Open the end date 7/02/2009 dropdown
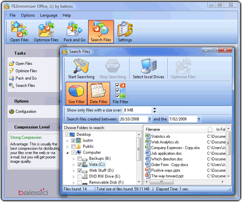Image resolution: width=242 pixels, height=202 pixels. (x=199, y=119)
